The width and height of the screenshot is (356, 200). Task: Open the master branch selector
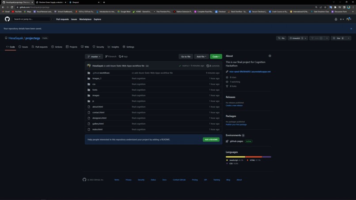(x=94, y=57)
